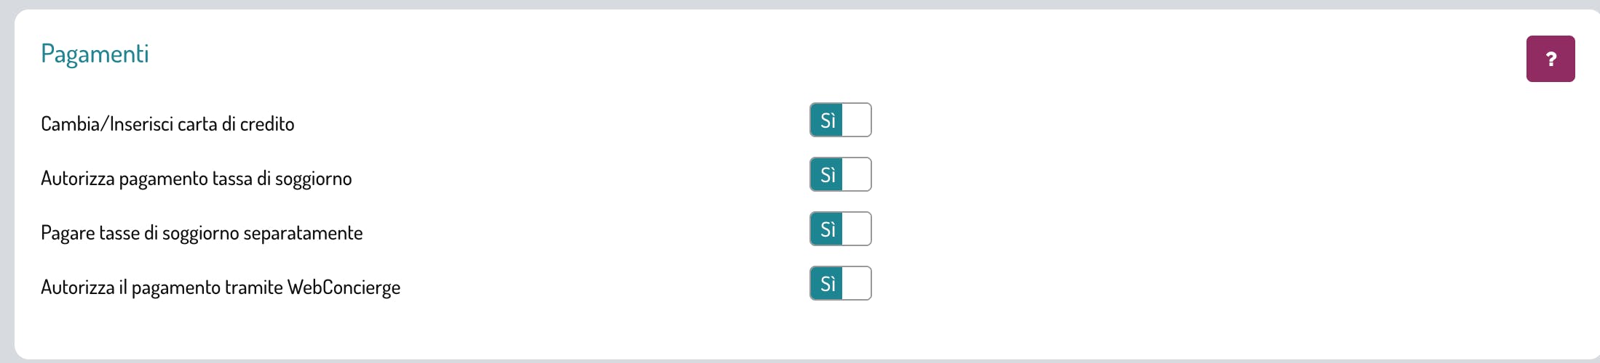Click the word 'WebConcierge' in the last row
The width and height of the screenshot is (1600, 363).
click(344, 287)
